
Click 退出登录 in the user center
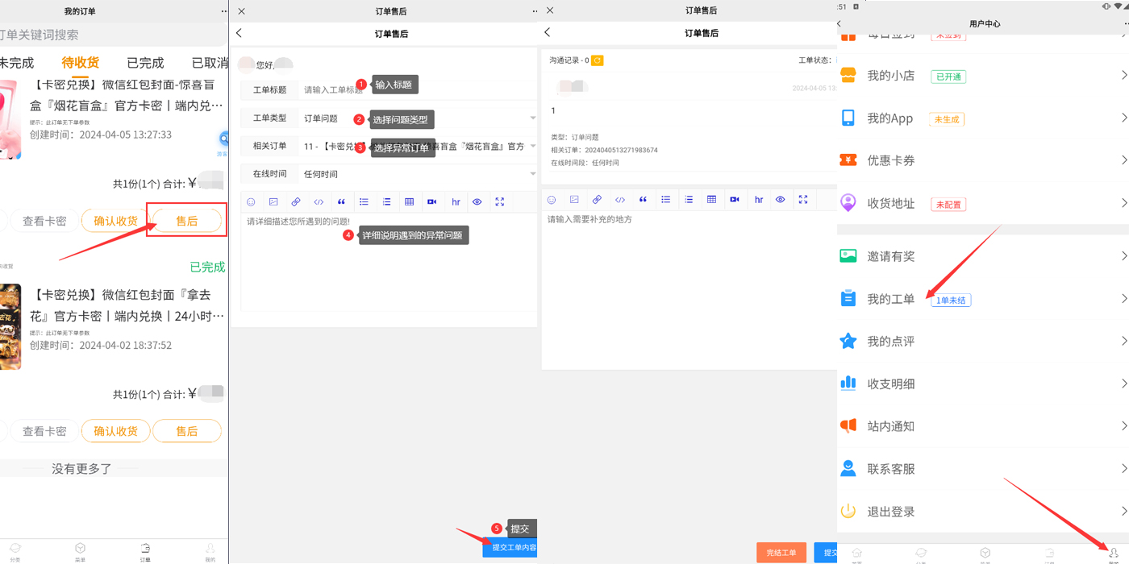point(983,512)
